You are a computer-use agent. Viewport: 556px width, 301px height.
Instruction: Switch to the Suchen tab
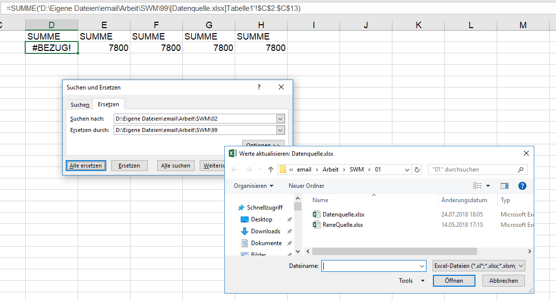pyautogui.click(x=80, y=105)
